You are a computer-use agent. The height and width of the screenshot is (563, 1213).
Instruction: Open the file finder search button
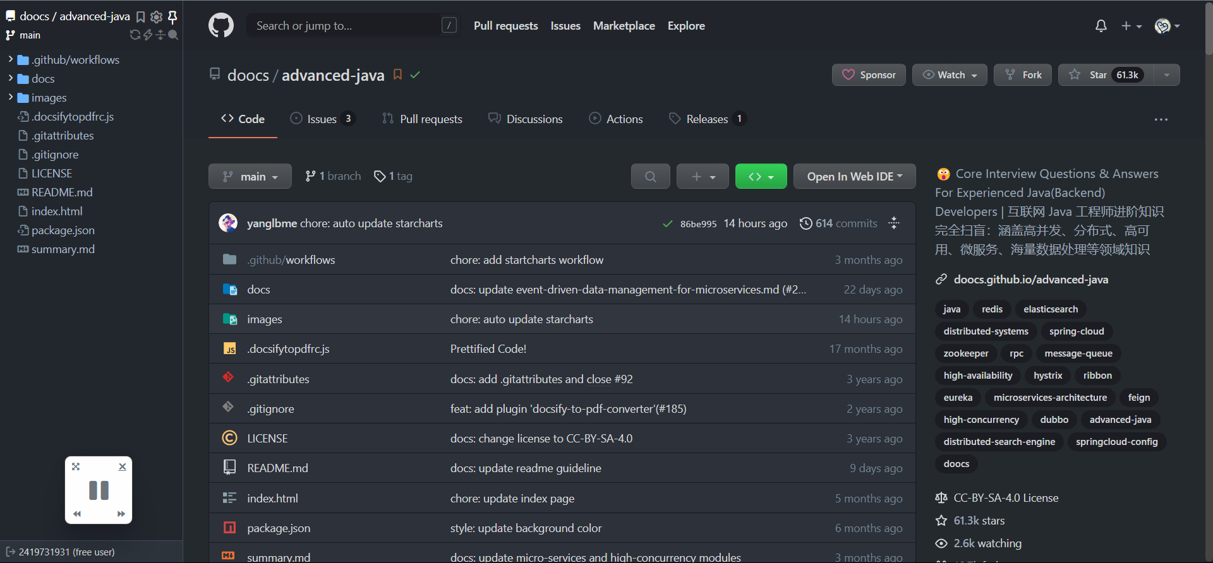click(x=650, y=176)
